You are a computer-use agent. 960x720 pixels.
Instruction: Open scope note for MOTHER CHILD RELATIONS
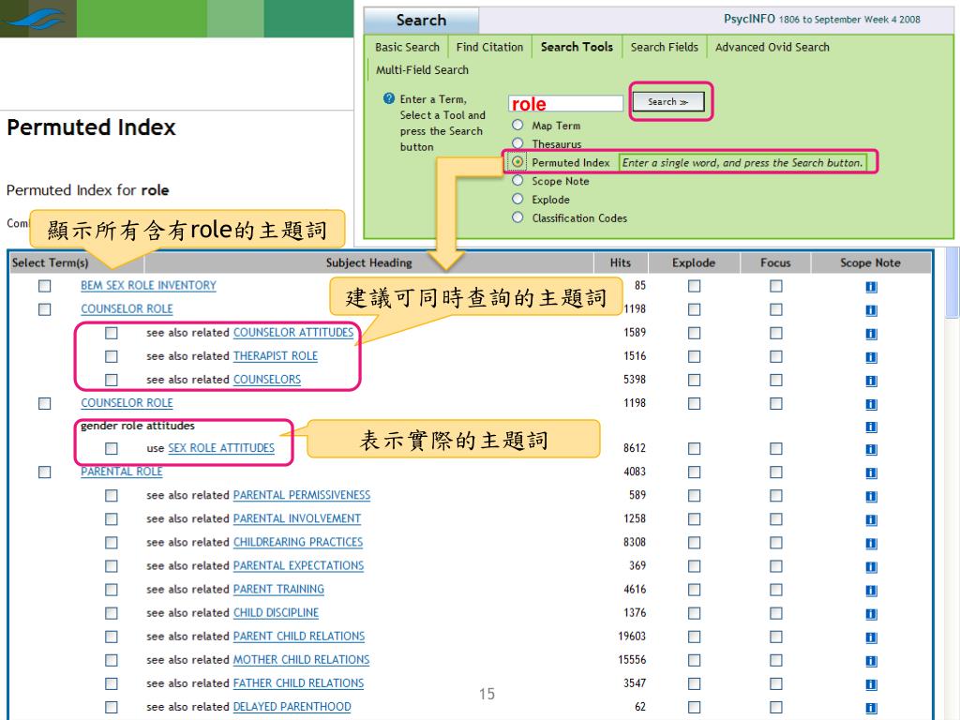(871, 661)
